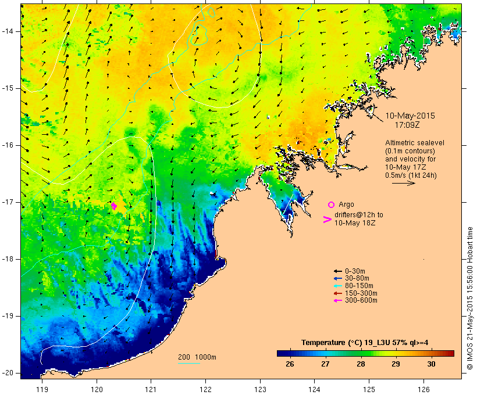The width and height of the screenshot is (477, 395).
Task: Click the '30-80m' depth label
Action: pos(357,278)
